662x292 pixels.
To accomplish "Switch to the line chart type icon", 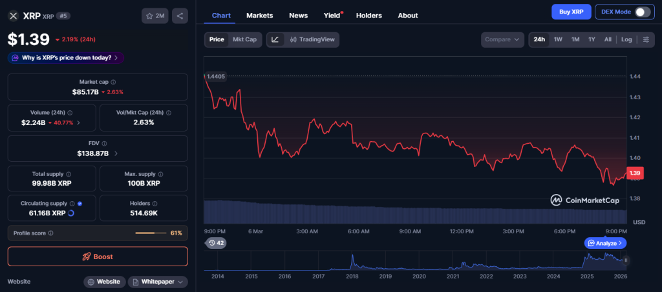I will click(x=275, y=39).
